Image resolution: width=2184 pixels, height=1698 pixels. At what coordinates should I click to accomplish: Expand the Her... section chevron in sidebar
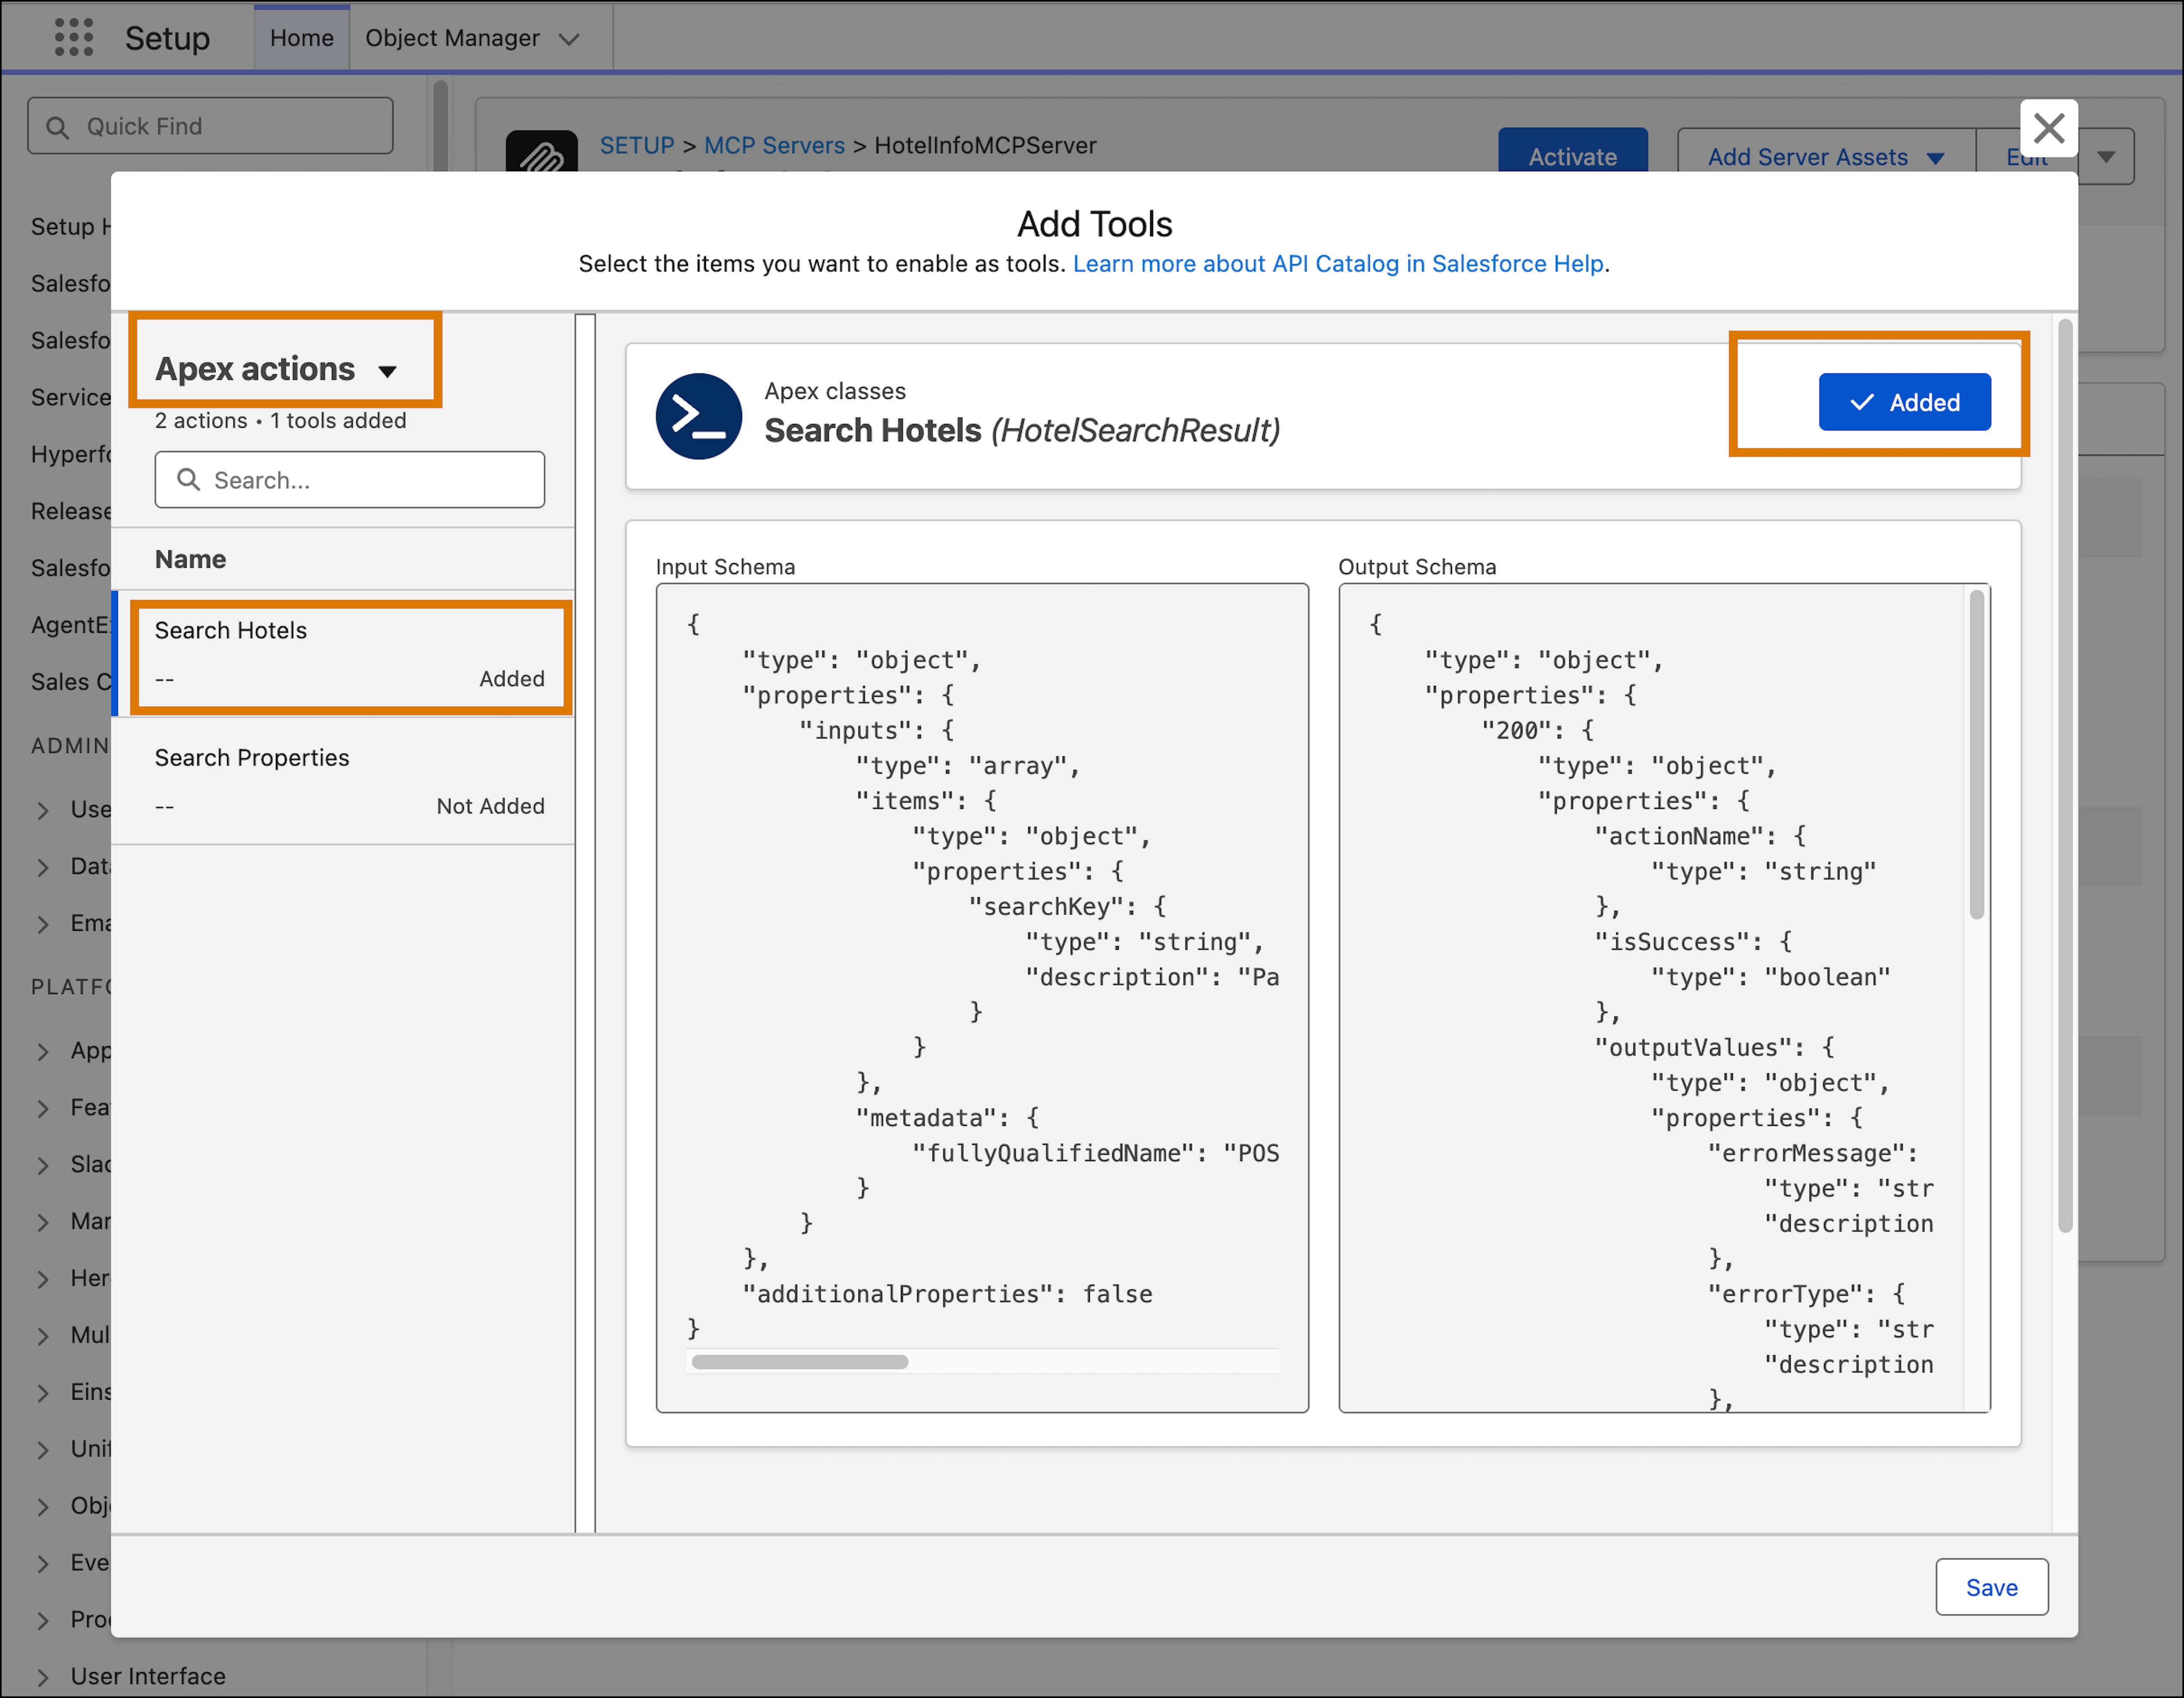pos(43,1279)
